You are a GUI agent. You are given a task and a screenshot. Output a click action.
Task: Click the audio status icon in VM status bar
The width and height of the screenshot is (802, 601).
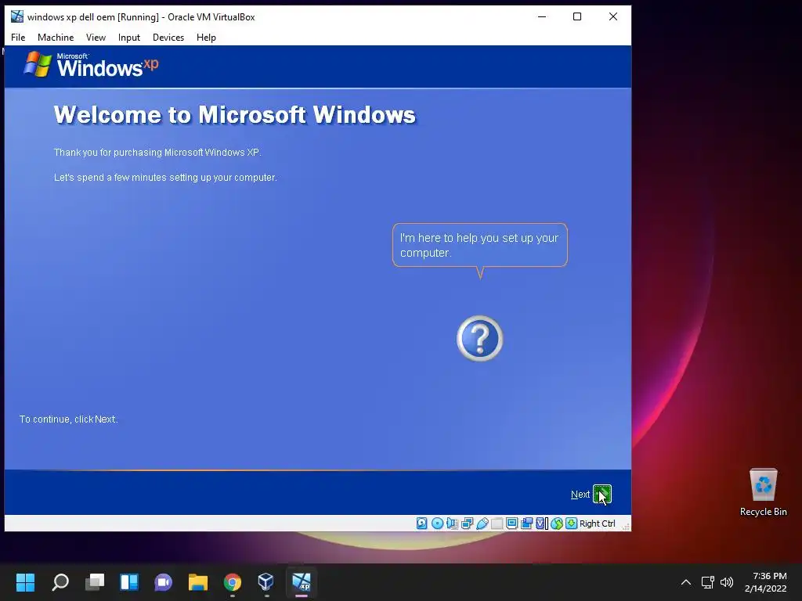[452, 524]
